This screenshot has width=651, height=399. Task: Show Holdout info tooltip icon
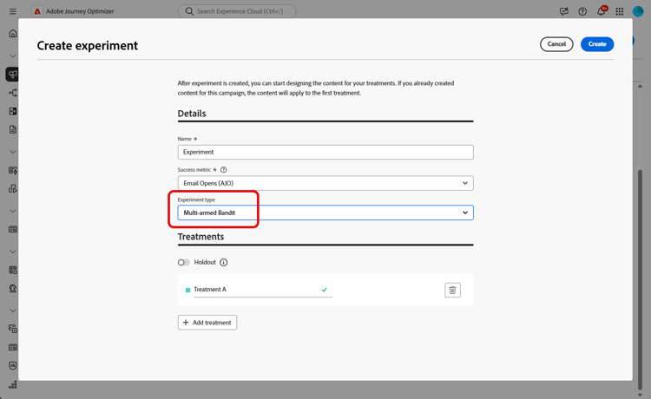pyautogui.click(x=224, y=262)
